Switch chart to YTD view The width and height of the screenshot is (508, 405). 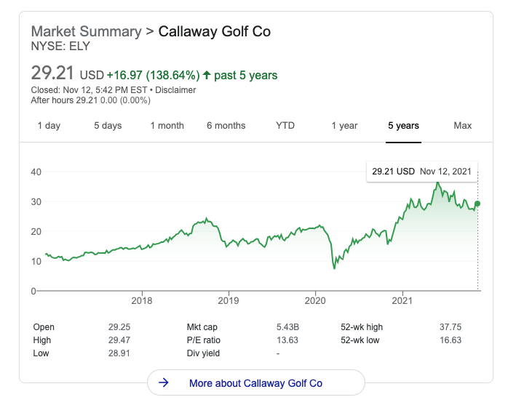pos(285,126)
